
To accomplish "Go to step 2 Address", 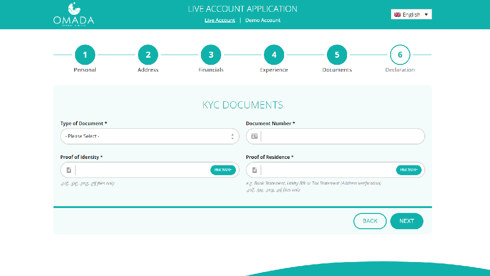I will tap(148, 55).
